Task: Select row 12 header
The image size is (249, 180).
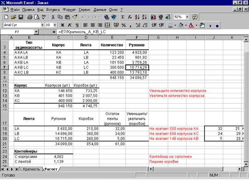Action: (5, 91)
